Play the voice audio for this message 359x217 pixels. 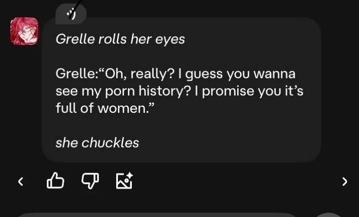(x=71, y=14)
